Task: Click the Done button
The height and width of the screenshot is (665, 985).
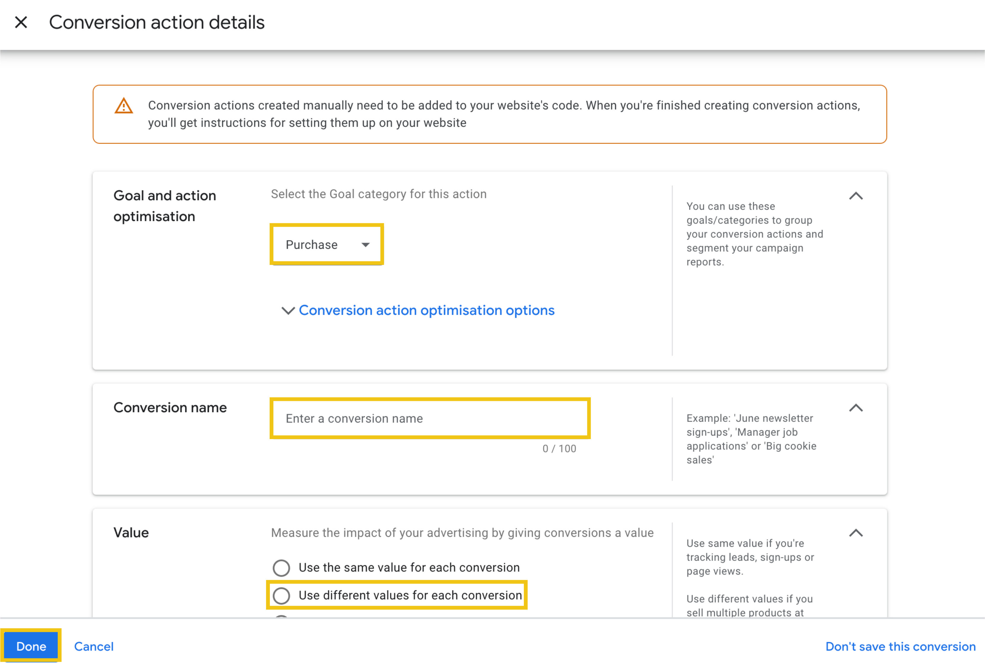Action: (x=31, y=646)
